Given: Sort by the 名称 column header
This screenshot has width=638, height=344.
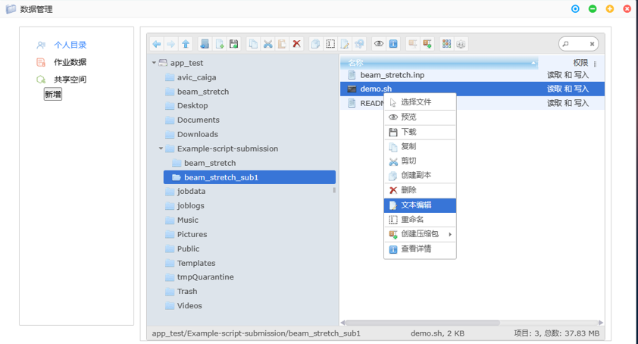Looking at the screenshot, I should (x=439, y=63).
